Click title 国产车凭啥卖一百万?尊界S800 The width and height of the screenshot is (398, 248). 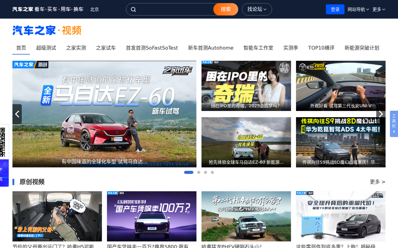(148, 246)
